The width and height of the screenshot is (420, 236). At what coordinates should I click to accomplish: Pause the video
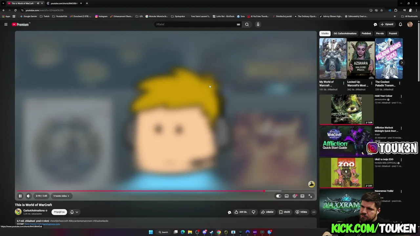pyautogui.click(x=20, y=196)
